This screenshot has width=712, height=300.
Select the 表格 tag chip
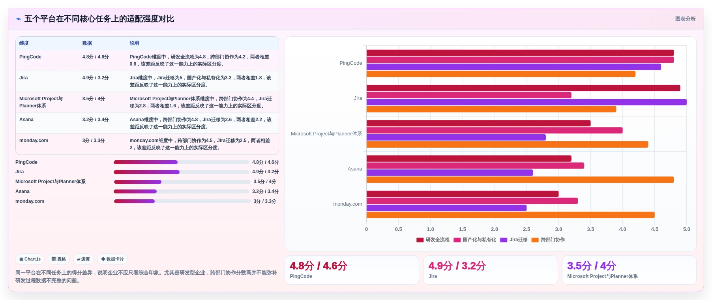point(59,259)
